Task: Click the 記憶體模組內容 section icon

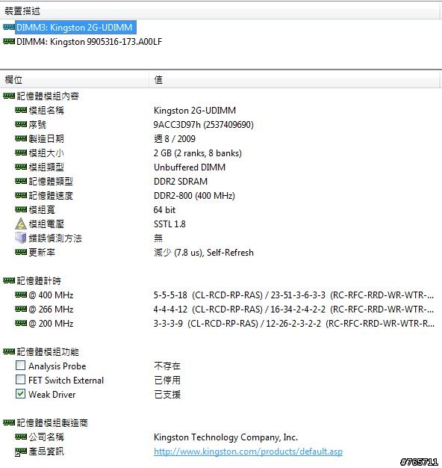Action: coord(9,96)
